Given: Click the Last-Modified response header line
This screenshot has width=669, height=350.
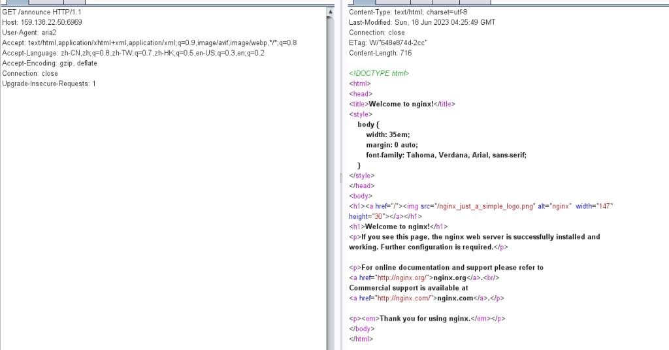Looking at the screenshot, I should point(422,22).
